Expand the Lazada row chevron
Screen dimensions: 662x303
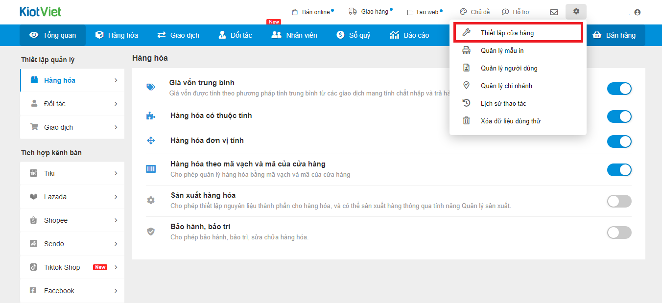[x=116, y=197]
